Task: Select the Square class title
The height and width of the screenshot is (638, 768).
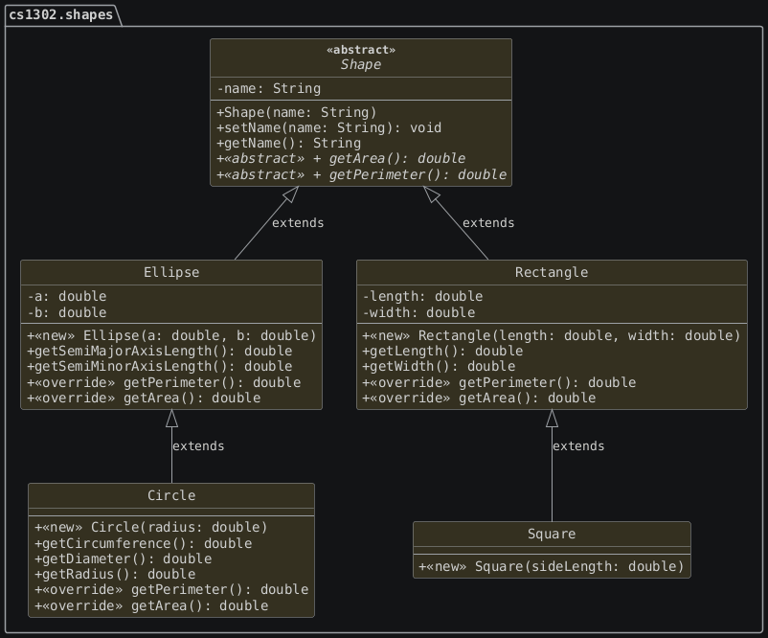Action: pos(552,535)
